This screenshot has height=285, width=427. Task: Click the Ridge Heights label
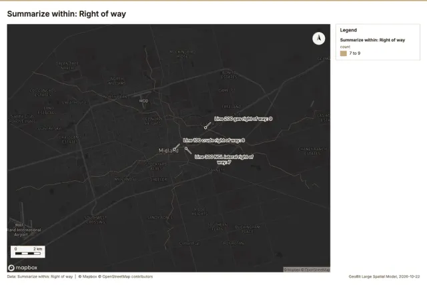(x=199, y=212)
